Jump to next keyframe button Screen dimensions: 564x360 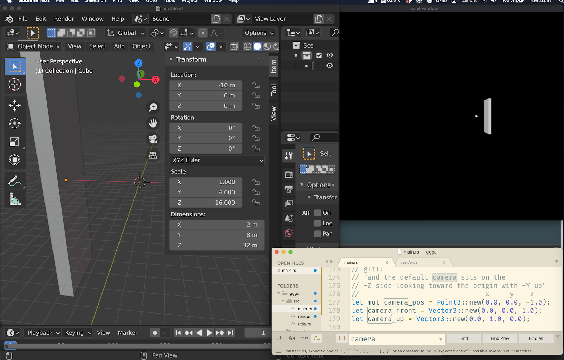pyautogui.click(x=220, y=333)
